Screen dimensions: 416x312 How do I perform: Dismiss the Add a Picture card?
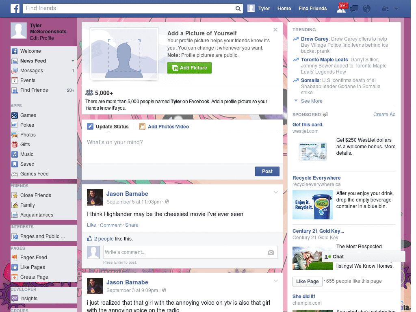(x=275, y=30)
